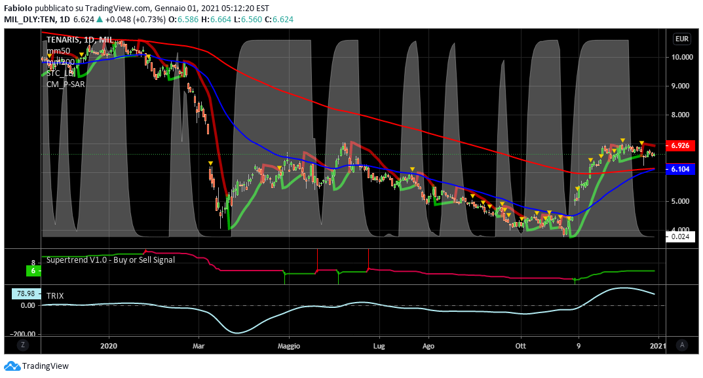Click the A auto-scale button
This screenshot has width=703, height=378.
point(682,345)
